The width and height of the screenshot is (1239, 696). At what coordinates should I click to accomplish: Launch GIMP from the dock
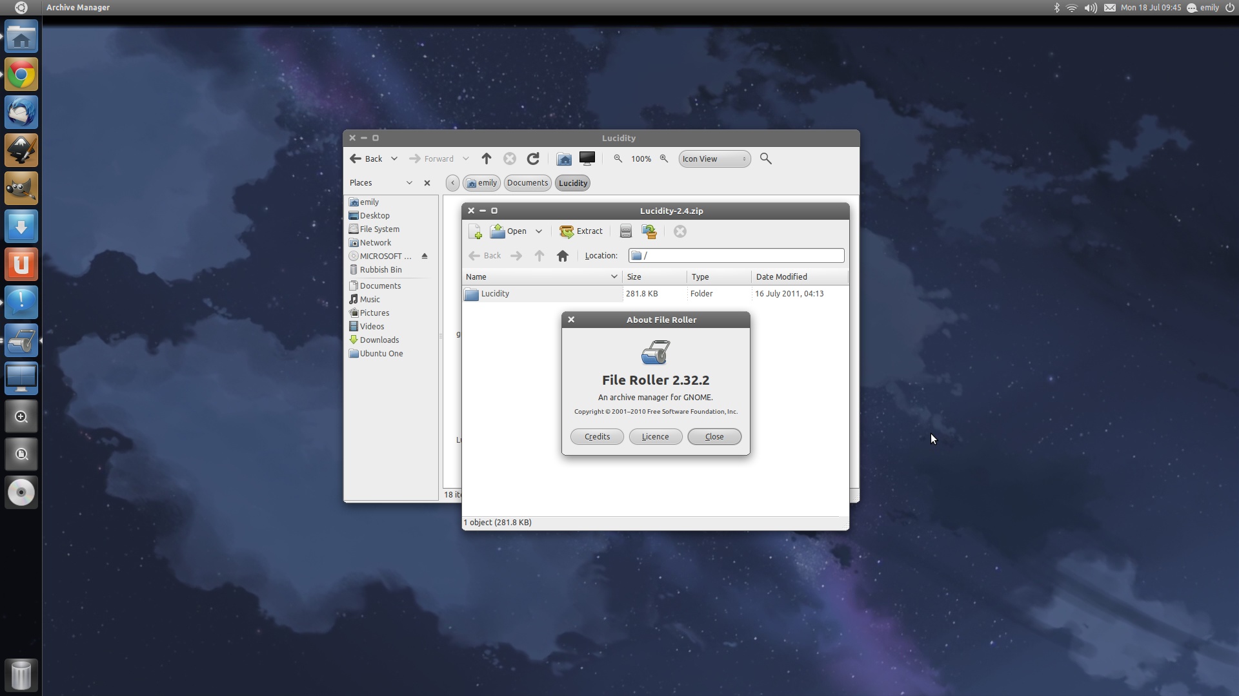pos(21,189)
